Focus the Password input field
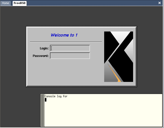The height and width of the screenshot is (128, 164). 70,56
